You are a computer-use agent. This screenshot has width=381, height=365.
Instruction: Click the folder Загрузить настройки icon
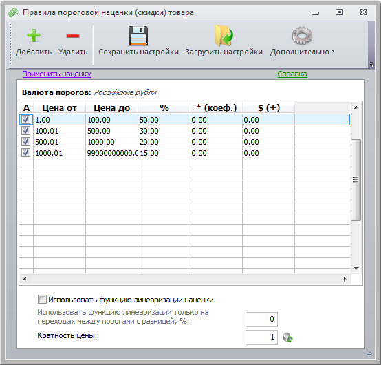224,36
